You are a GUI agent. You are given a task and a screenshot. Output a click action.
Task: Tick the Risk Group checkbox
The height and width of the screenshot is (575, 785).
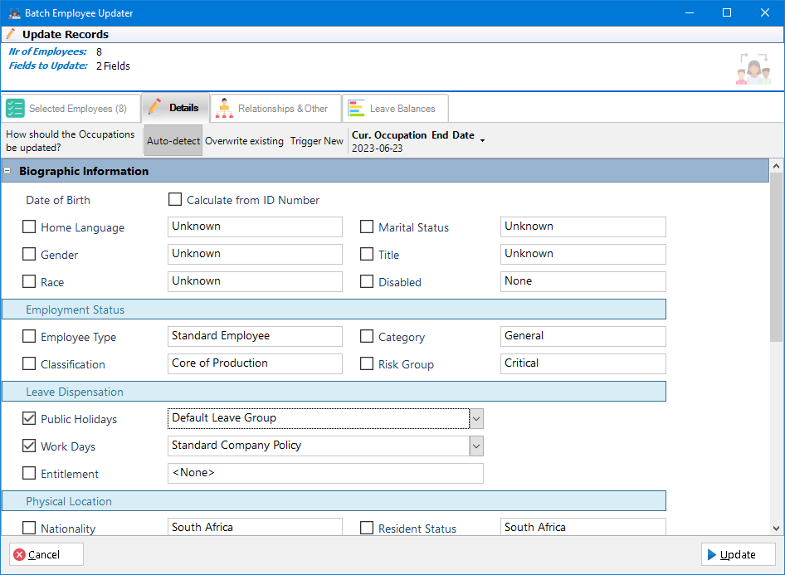tap(367, 363)
